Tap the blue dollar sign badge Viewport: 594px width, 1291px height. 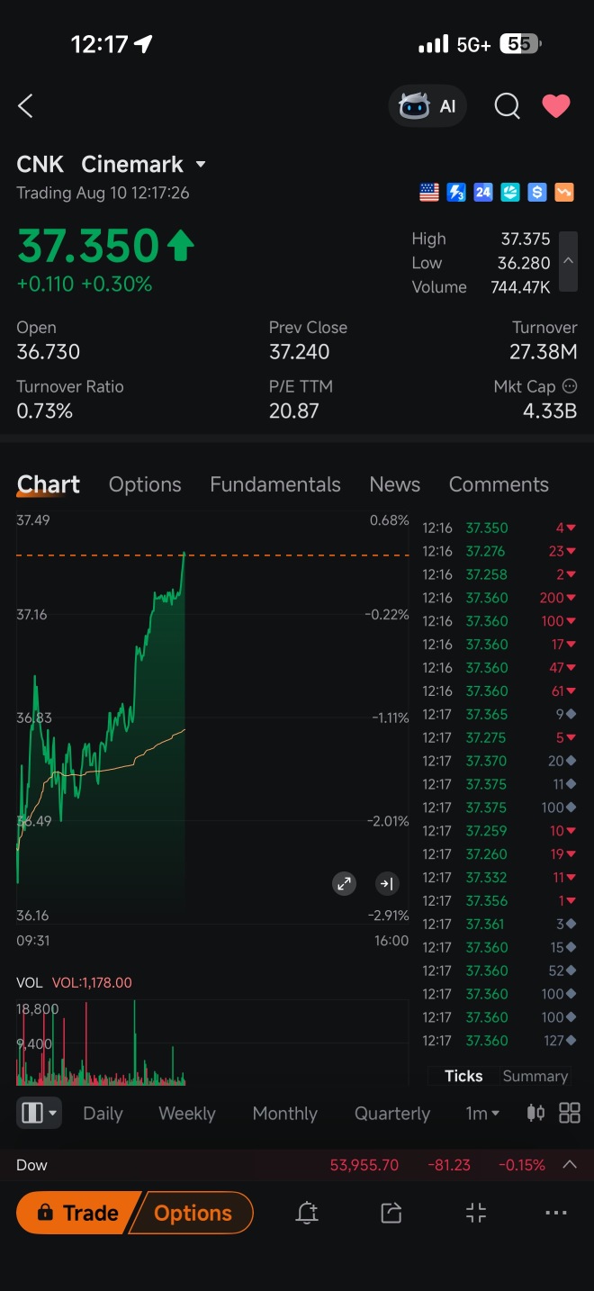(537, 192)
